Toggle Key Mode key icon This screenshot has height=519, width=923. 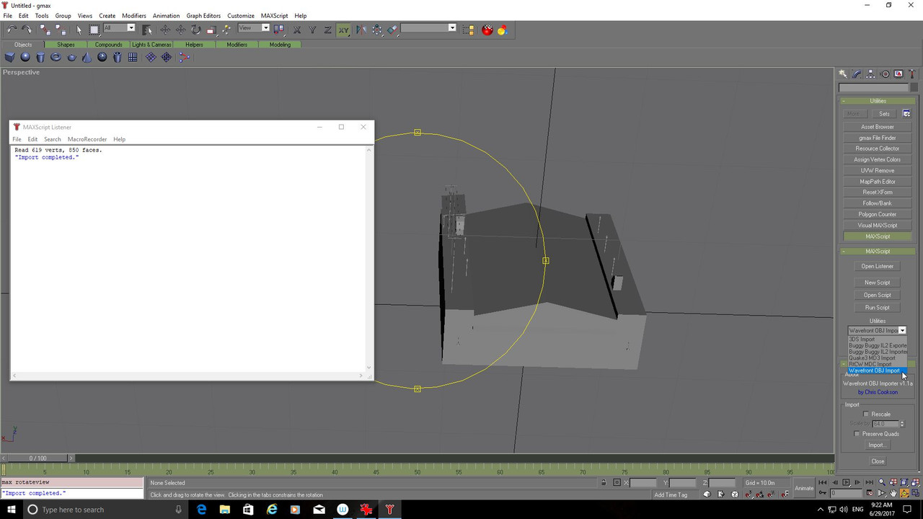(823, 494)
